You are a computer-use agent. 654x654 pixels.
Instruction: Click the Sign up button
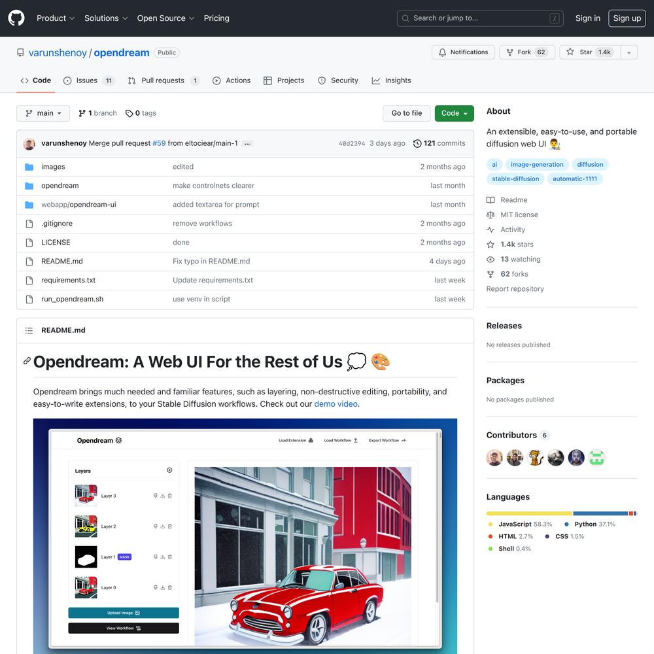(627, 18)
